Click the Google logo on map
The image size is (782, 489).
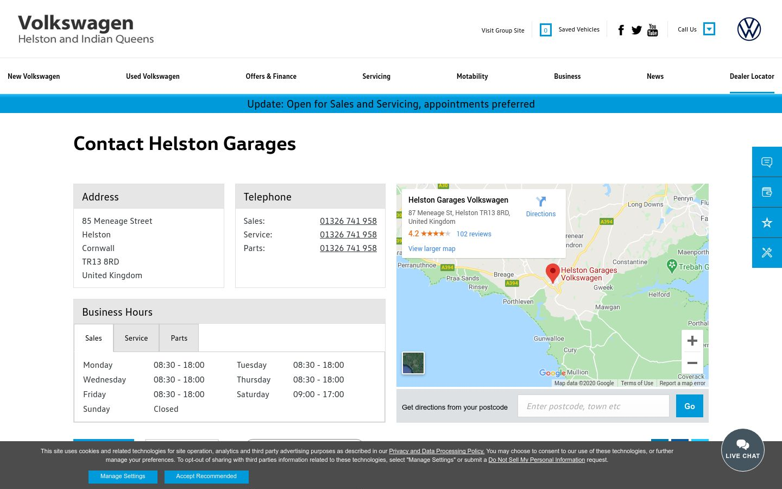[x=552, y=373]
